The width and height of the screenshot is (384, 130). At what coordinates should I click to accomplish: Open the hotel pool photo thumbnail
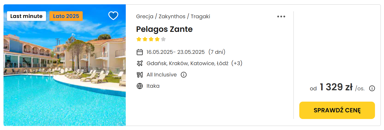coord(65,65)
